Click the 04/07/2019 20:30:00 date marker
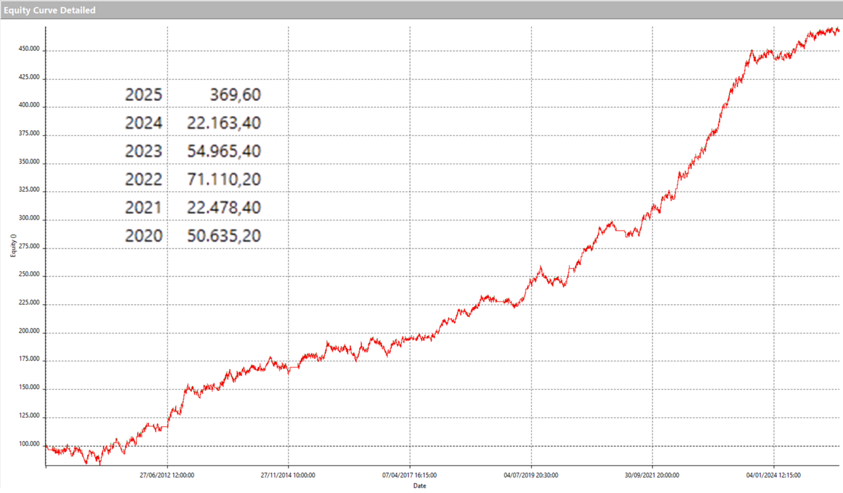The height and width of the screenshot is (493, 843). click(531, 475)
